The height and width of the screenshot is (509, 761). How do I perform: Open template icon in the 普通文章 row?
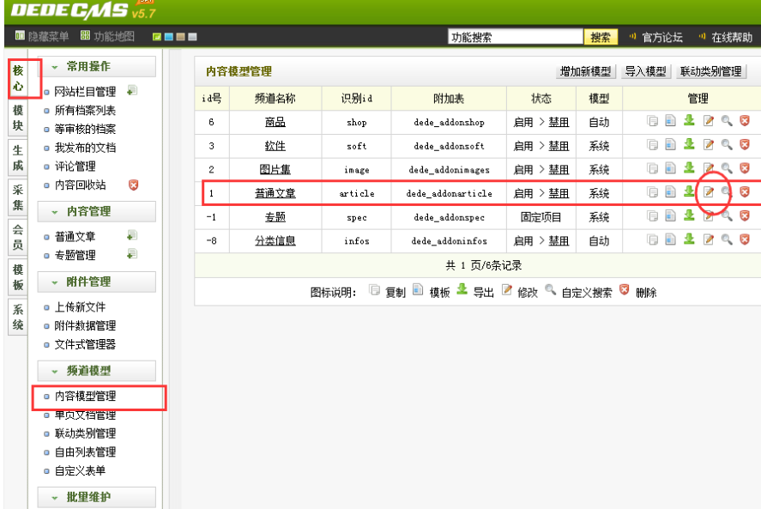coord(670,192)
